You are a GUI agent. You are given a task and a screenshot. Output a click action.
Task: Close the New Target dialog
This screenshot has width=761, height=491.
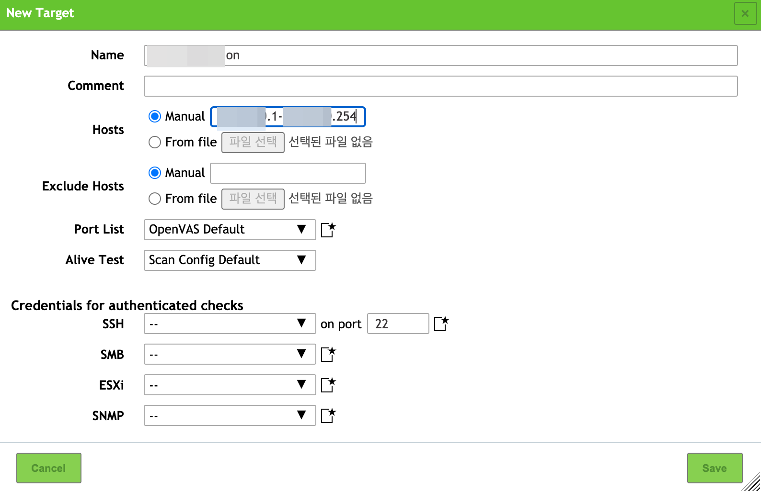pyautogui.click(x=745, y=13)
